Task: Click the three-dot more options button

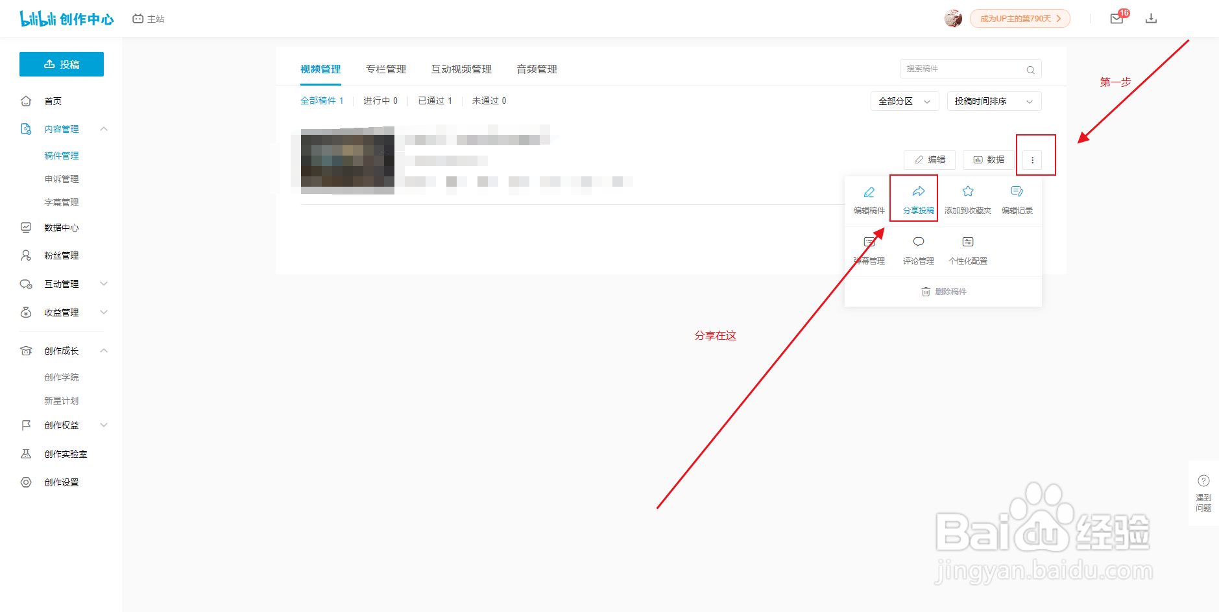Action: pos(1032,159)
